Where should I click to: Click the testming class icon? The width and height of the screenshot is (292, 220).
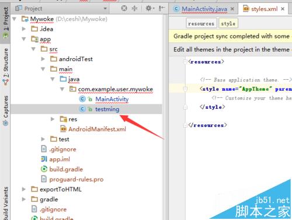point(82,109)
